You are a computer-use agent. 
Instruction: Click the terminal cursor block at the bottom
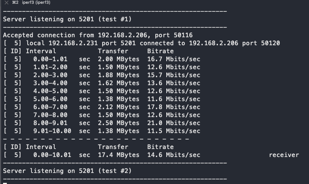[5, 183]
